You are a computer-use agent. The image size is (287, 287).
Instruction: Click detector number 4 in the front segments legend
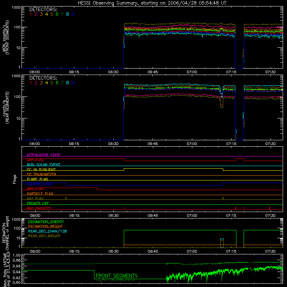[x=47, y=14]
